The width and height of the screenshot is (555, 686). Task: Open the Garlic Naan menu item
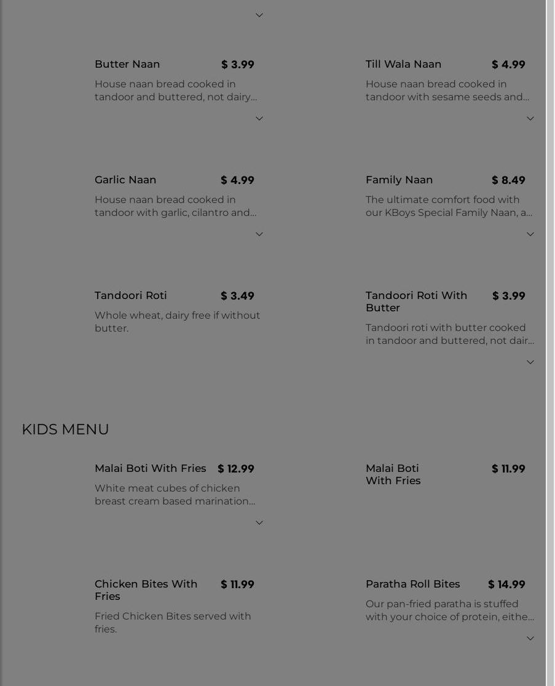point(125,180)
